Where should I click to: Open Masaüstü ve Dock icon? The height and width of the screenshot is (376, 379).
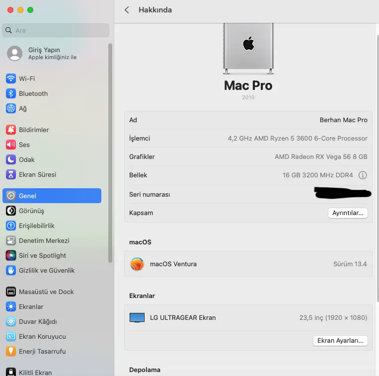[11, 292]
